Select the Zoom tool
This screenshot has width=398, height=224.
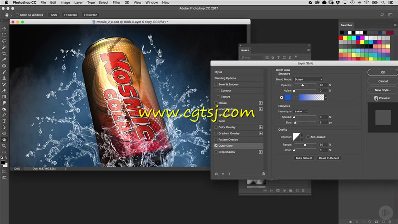(x=4, y=146)
